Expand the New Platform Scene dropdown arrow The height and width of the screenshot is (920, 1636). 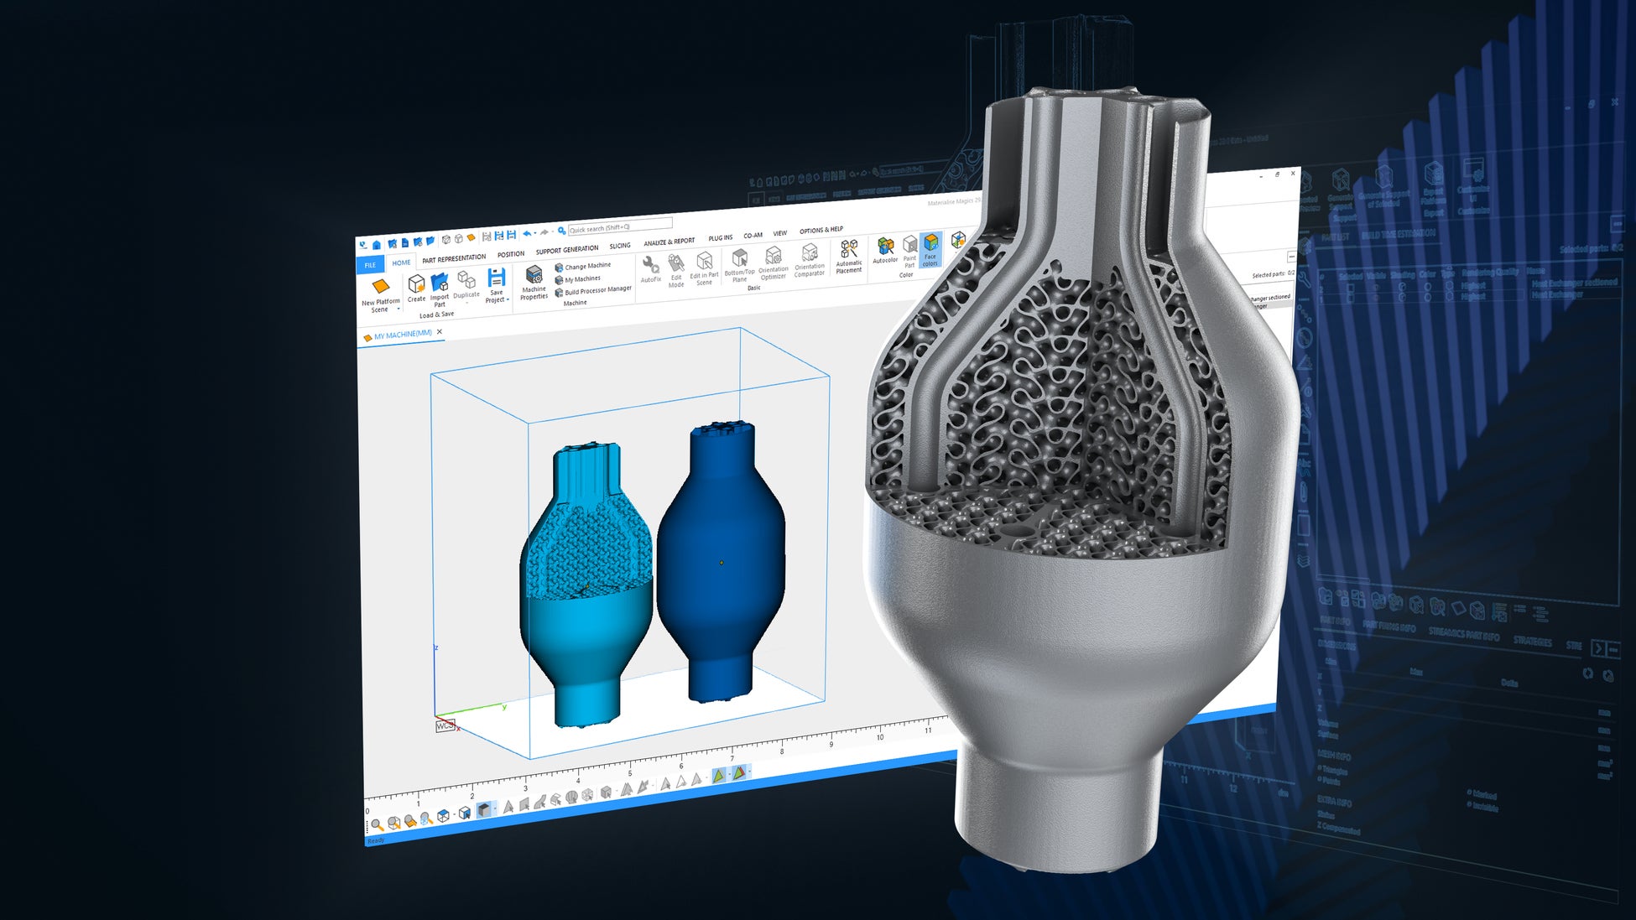399,309
